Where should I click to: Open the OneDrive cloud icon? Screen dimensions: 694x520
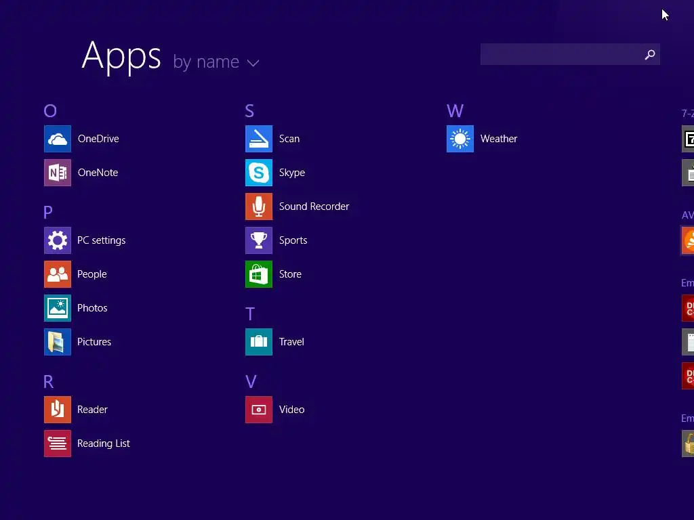(x=58, y=139)
